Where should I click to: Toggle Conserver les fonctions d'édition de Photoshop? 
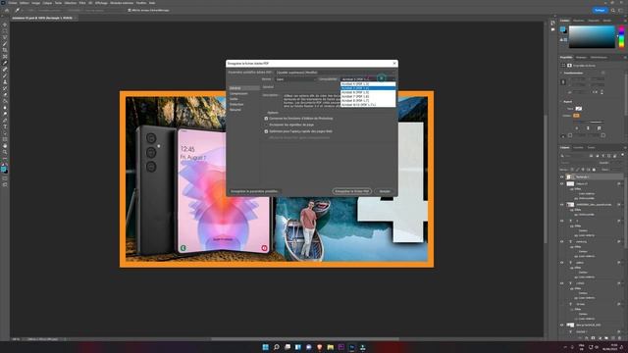tap(266, 119)
